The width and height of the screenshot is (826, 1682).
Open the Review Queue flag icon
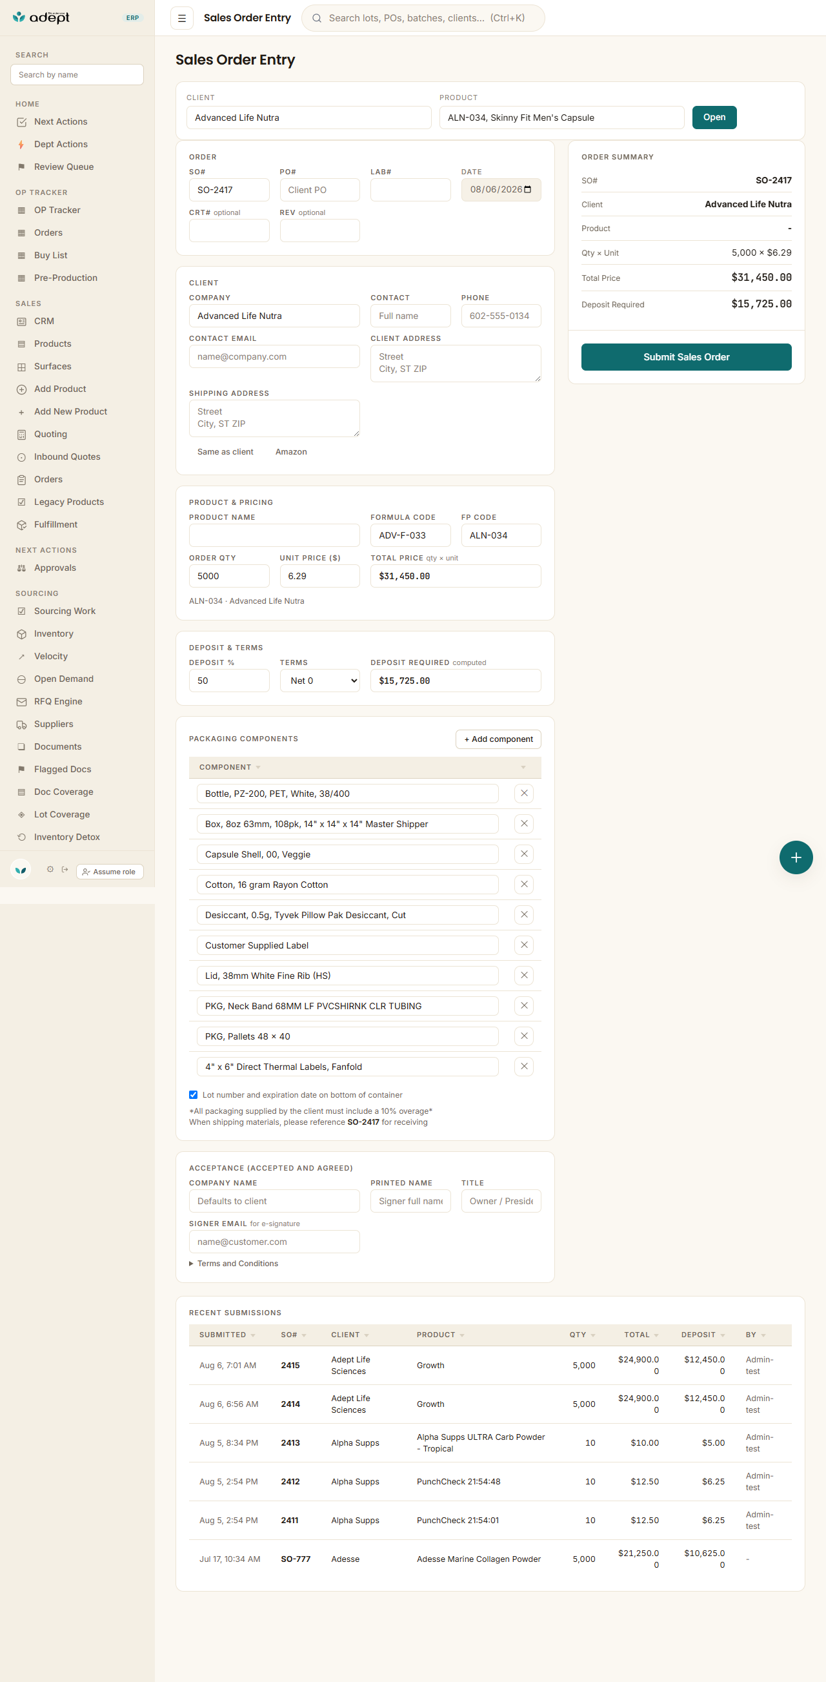[21, 167]
